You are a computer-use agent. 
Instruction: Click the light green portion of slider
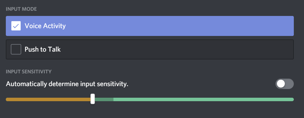[x=204, y=99]
